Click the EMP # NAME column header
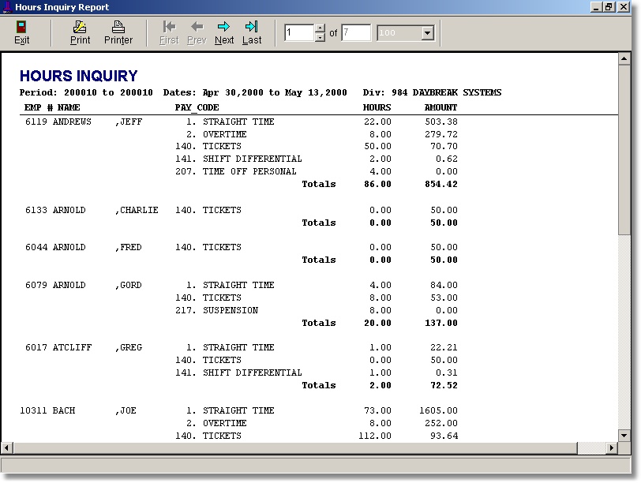 point(52,107)
